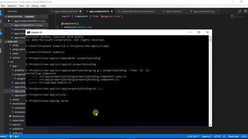Image resolution: width=248 pixels, height=139 pixels.
Task: Minimize the angular-cli terminal window
Action: point(190,32)
